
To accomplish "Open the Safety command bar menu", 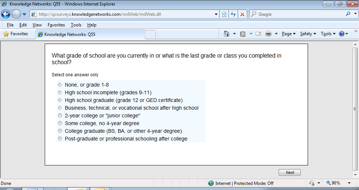I will pos(308,34).
